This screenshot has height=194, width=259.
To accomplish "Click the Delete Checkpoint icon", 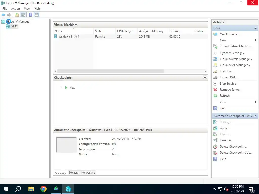I will click(215, 147).
